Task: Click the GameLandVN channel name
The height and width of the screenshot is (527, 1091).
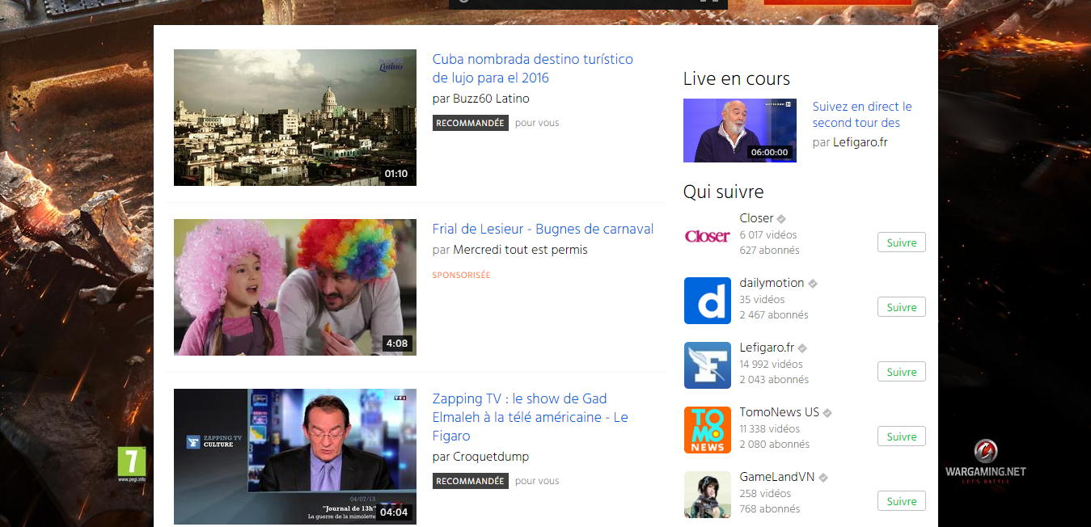Action: point(777,477)
